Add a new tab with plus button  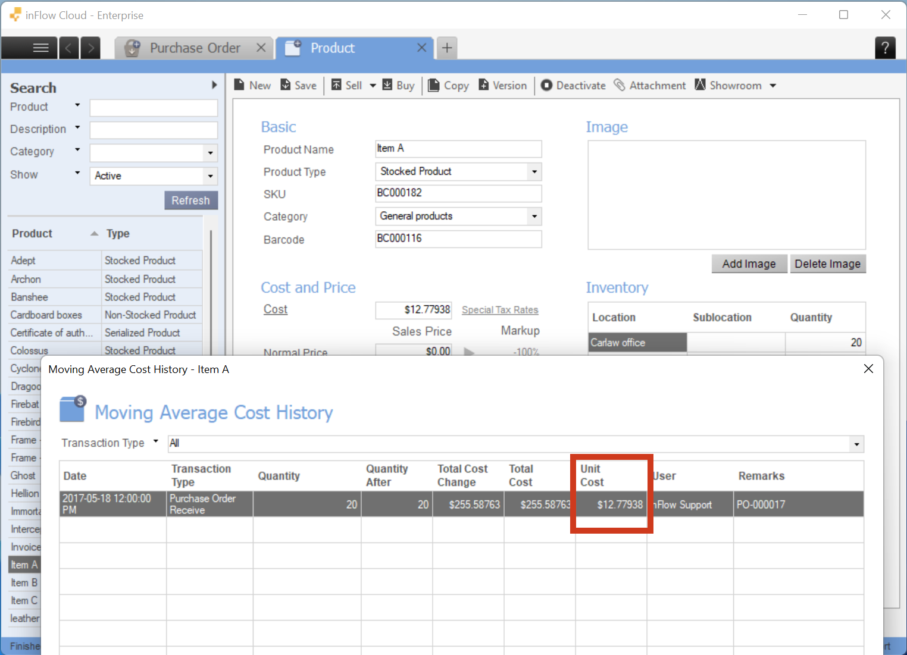pos(447,48)
